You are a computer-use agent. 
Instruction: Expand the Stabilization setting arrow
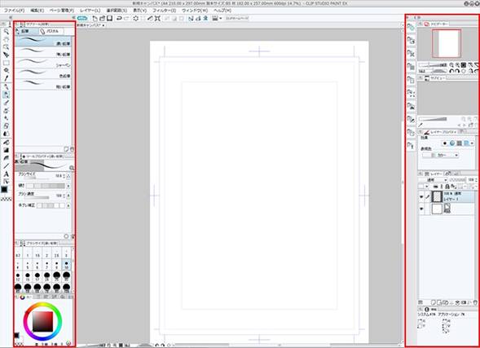(x=68, y=205)
